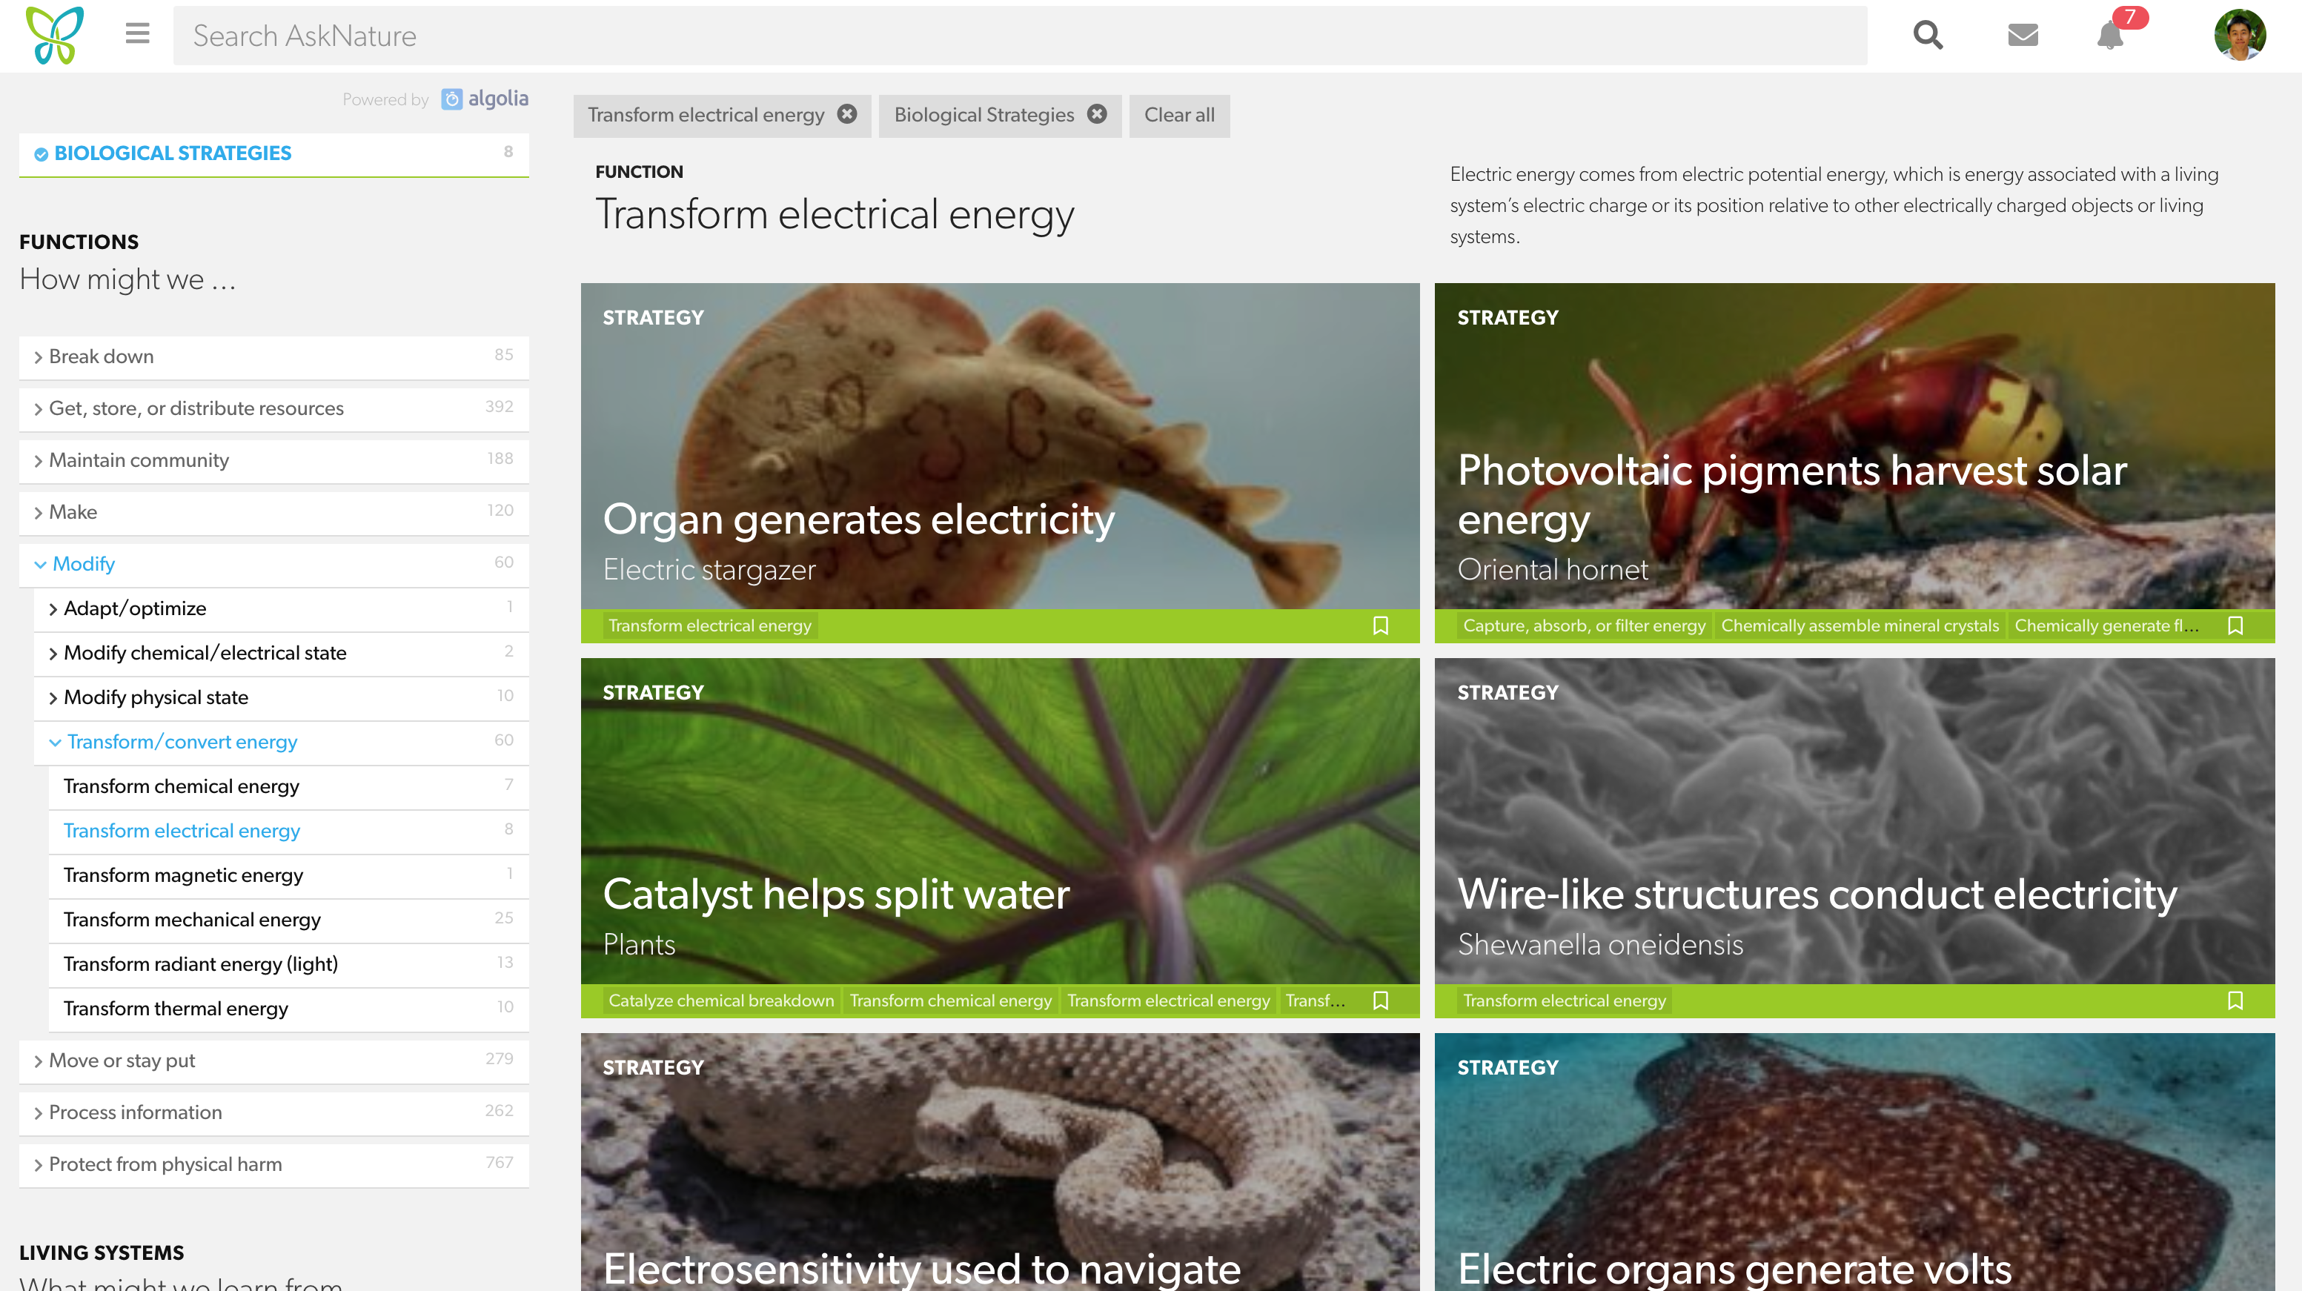2302x1291 pixels.
Task: Expand Adapt/optimize subcategory
Action: pyautogui.click(x=281, y=608)
